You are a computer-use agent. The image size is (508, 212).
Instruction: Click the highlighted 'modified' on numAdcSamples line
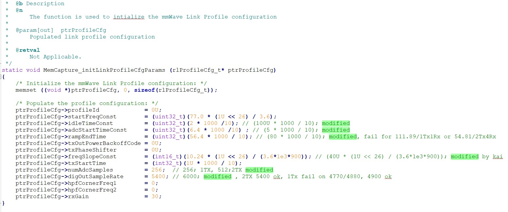point(259,170)
